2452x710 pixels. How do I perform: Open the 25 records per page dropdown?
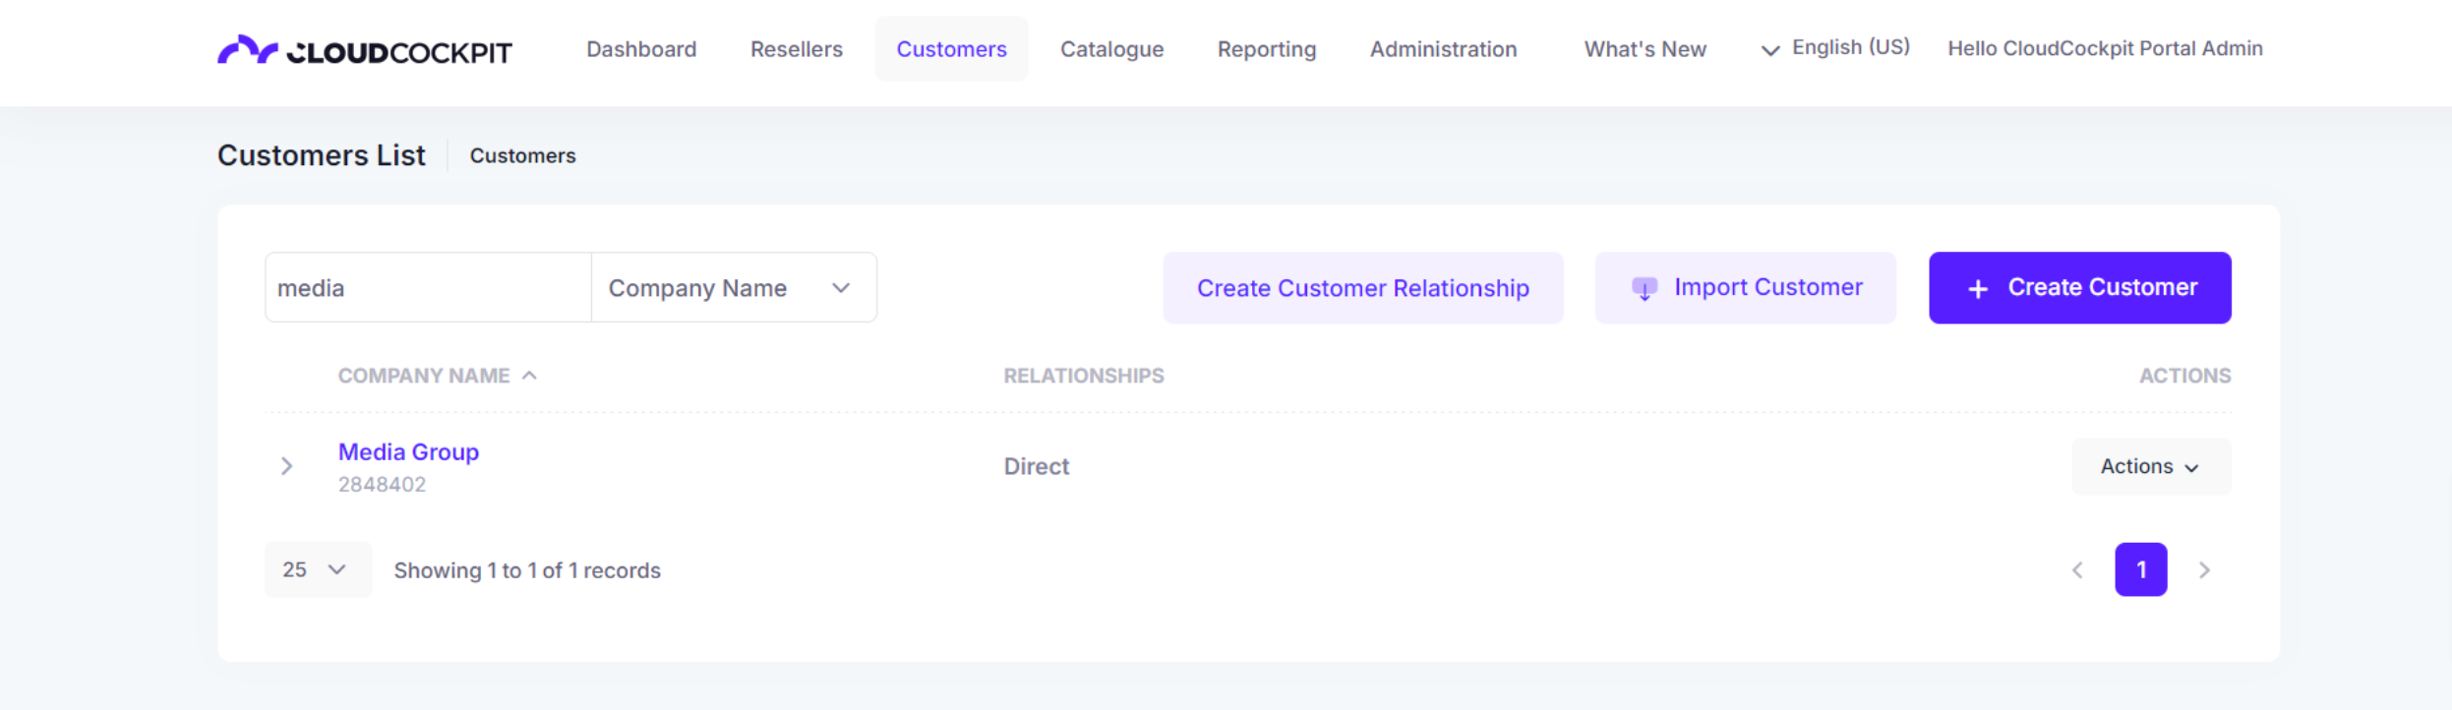(318, 569)
